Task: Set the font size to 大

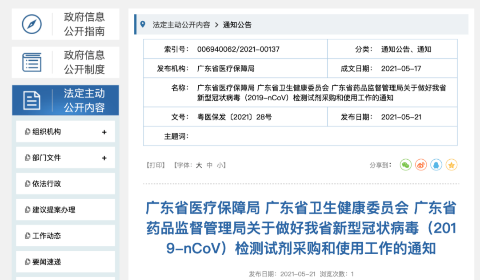Action: click(x=198, y=165)
